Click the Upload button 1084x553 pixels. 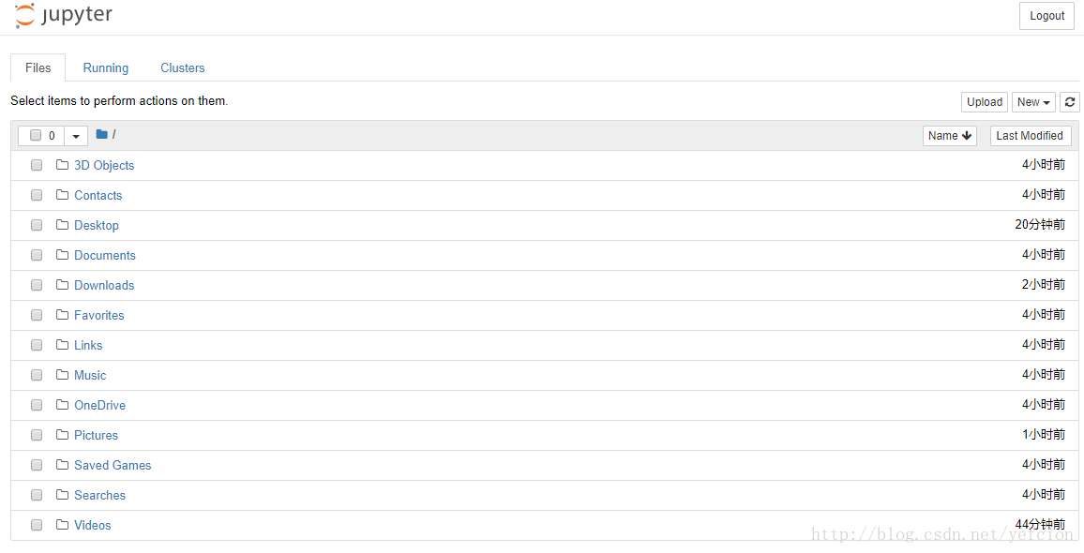tap(985, 101)
